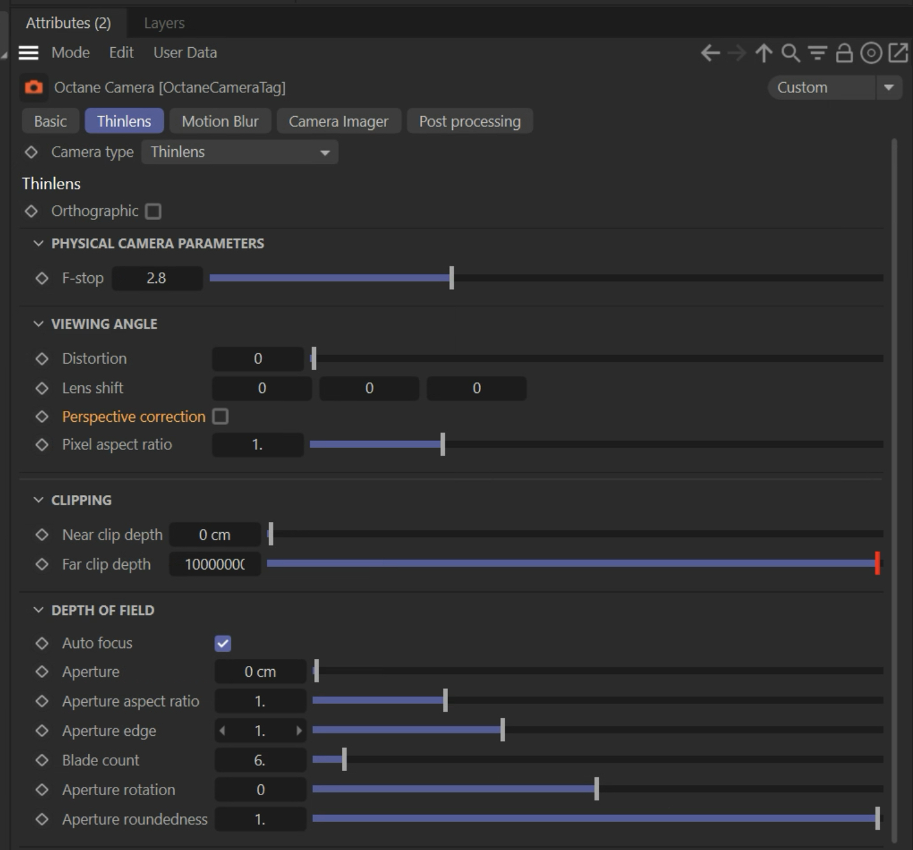Click the Blade count value field
The width and height of the screenshot is (913, 850).
pyautogui.click(x=261, y=760)
